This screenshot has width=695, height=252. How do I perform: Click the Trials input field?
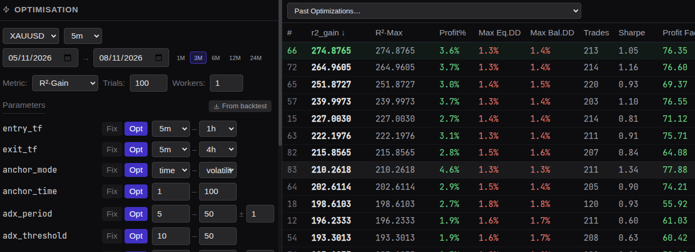(149, 83)
